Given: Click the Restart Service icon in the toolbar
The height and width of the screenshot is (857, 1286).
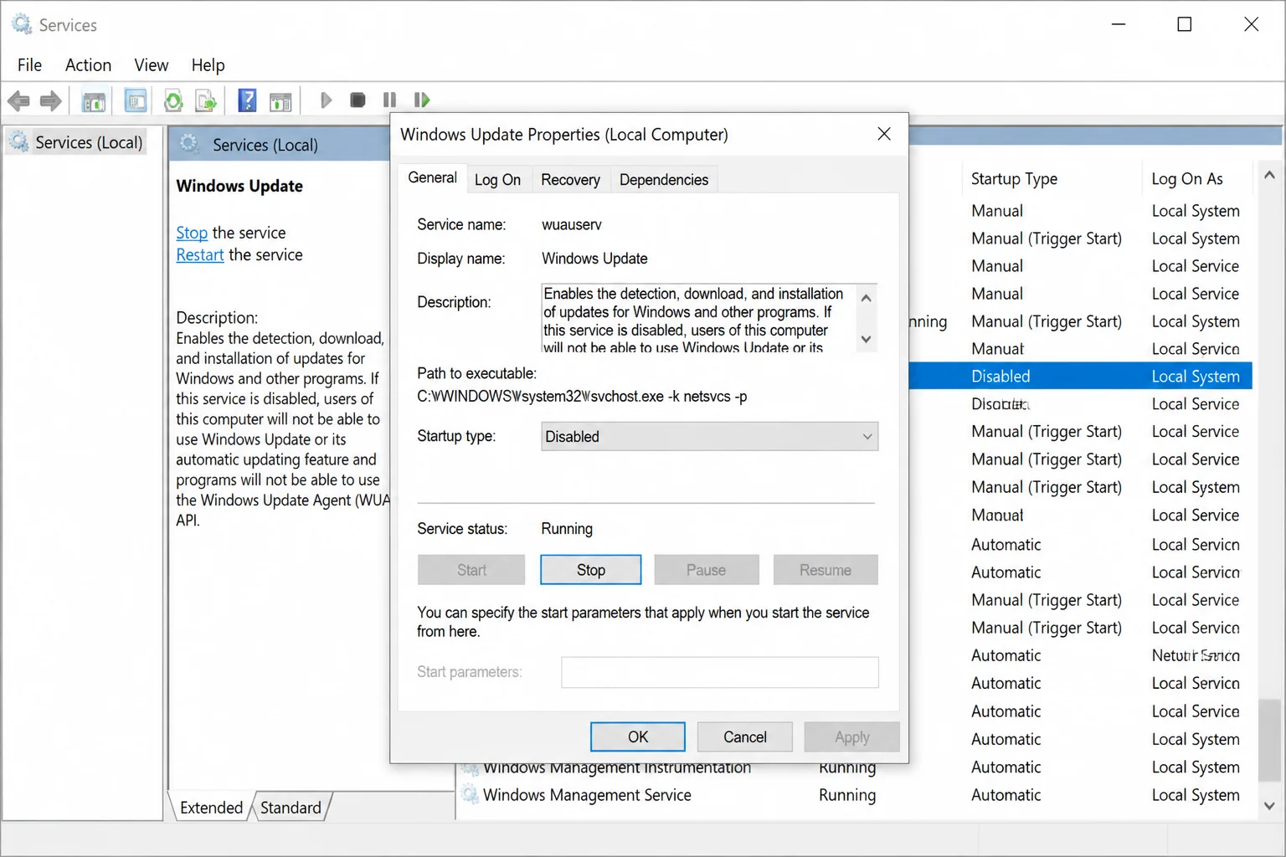Looking at the screenshot, I should tap(422, 100).
